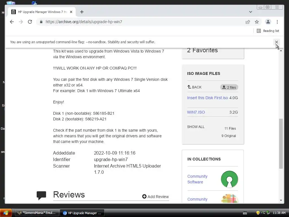The width and height of the screenshot is (289, 217).
Task: Click the colorful second collection thumbnail
Action: point(229,199)
